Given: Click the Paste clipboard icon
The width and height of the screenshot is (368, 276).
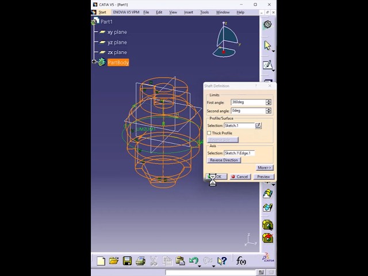Looking at the screenshot, I should click(180, 261).
